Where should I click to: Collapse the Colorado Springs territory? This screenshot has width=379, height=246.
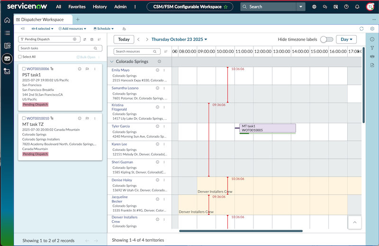pyautogui.click(x=112, y=61)
